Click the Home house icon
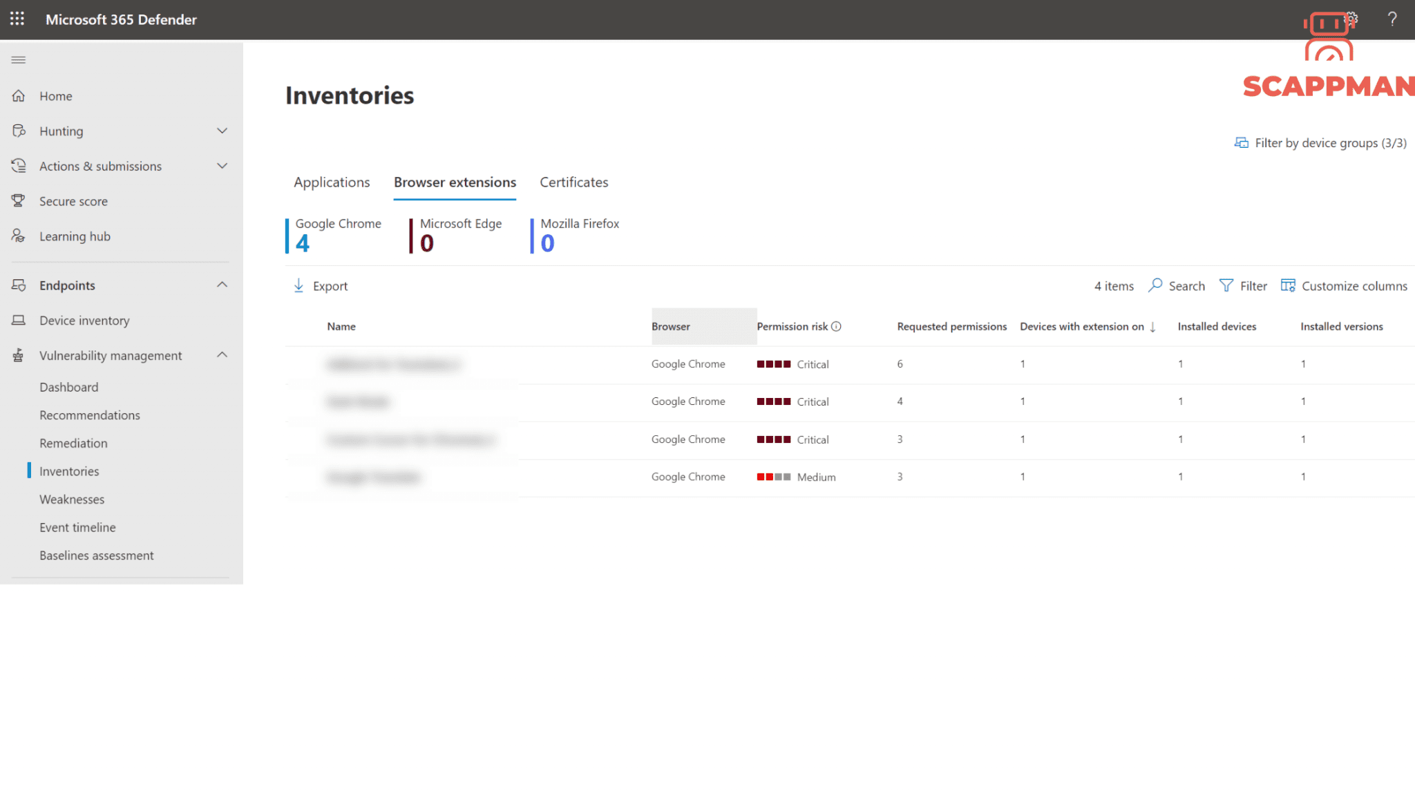The height and width of the screenshot is (796, 1415). tap(18, 95)
